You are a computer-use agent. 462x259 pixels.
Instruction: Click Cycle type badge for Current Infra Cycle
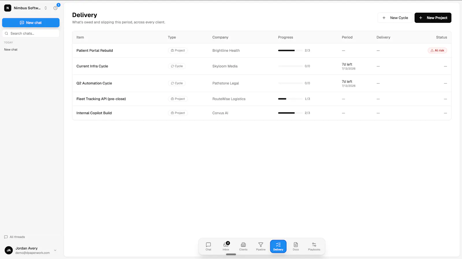[x=177, y=66]
